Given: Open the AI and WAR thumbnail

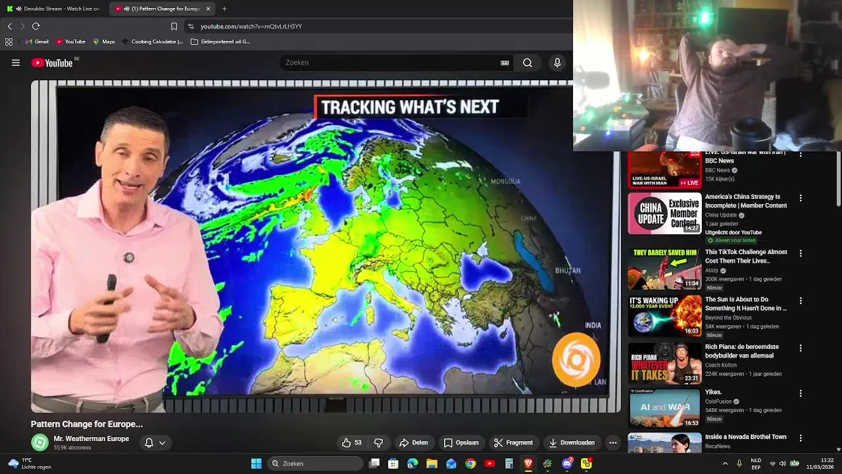Looking at the screenshot, I should pos(664,409).
